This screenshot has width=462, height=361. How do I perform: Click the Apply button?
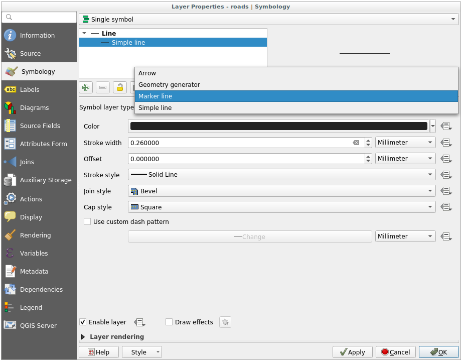[x=352, y=352]
